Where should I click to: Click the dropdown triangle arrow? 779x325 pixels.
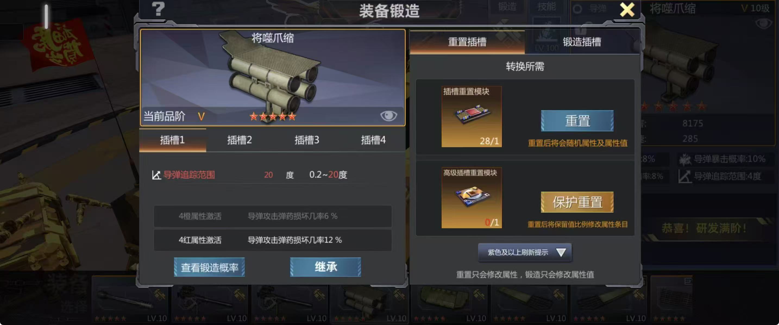561,252
